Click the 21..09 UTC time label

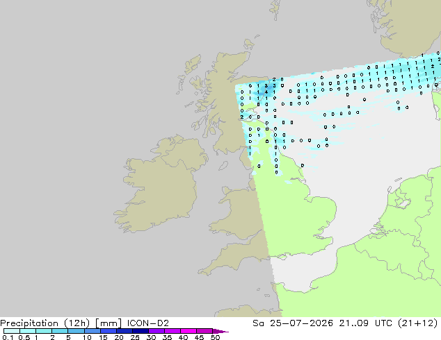pos(362,323)
